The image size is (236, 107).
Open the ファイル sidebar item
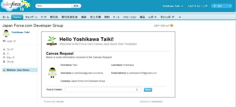pos(10,62)
